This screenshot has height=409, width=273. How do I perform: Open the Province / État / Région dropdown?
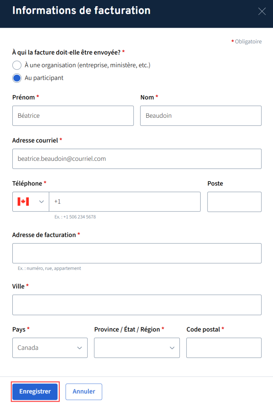click(x=136, y=348)
